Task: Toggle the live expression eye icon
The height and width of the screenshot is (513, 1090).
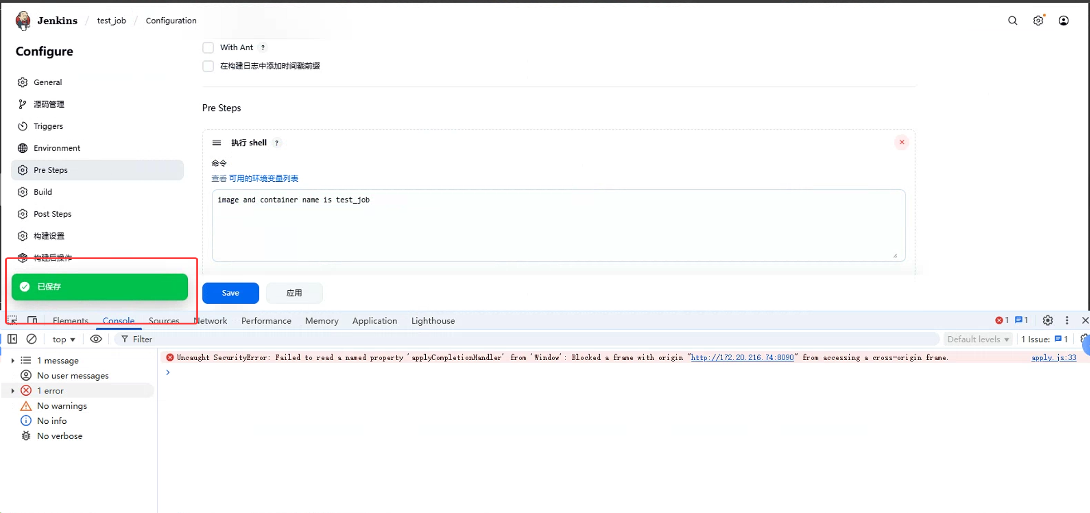Action: pos(96,339)
